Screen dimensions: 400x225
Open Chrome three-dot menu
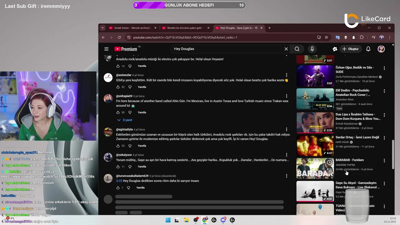tap(390, 37)
